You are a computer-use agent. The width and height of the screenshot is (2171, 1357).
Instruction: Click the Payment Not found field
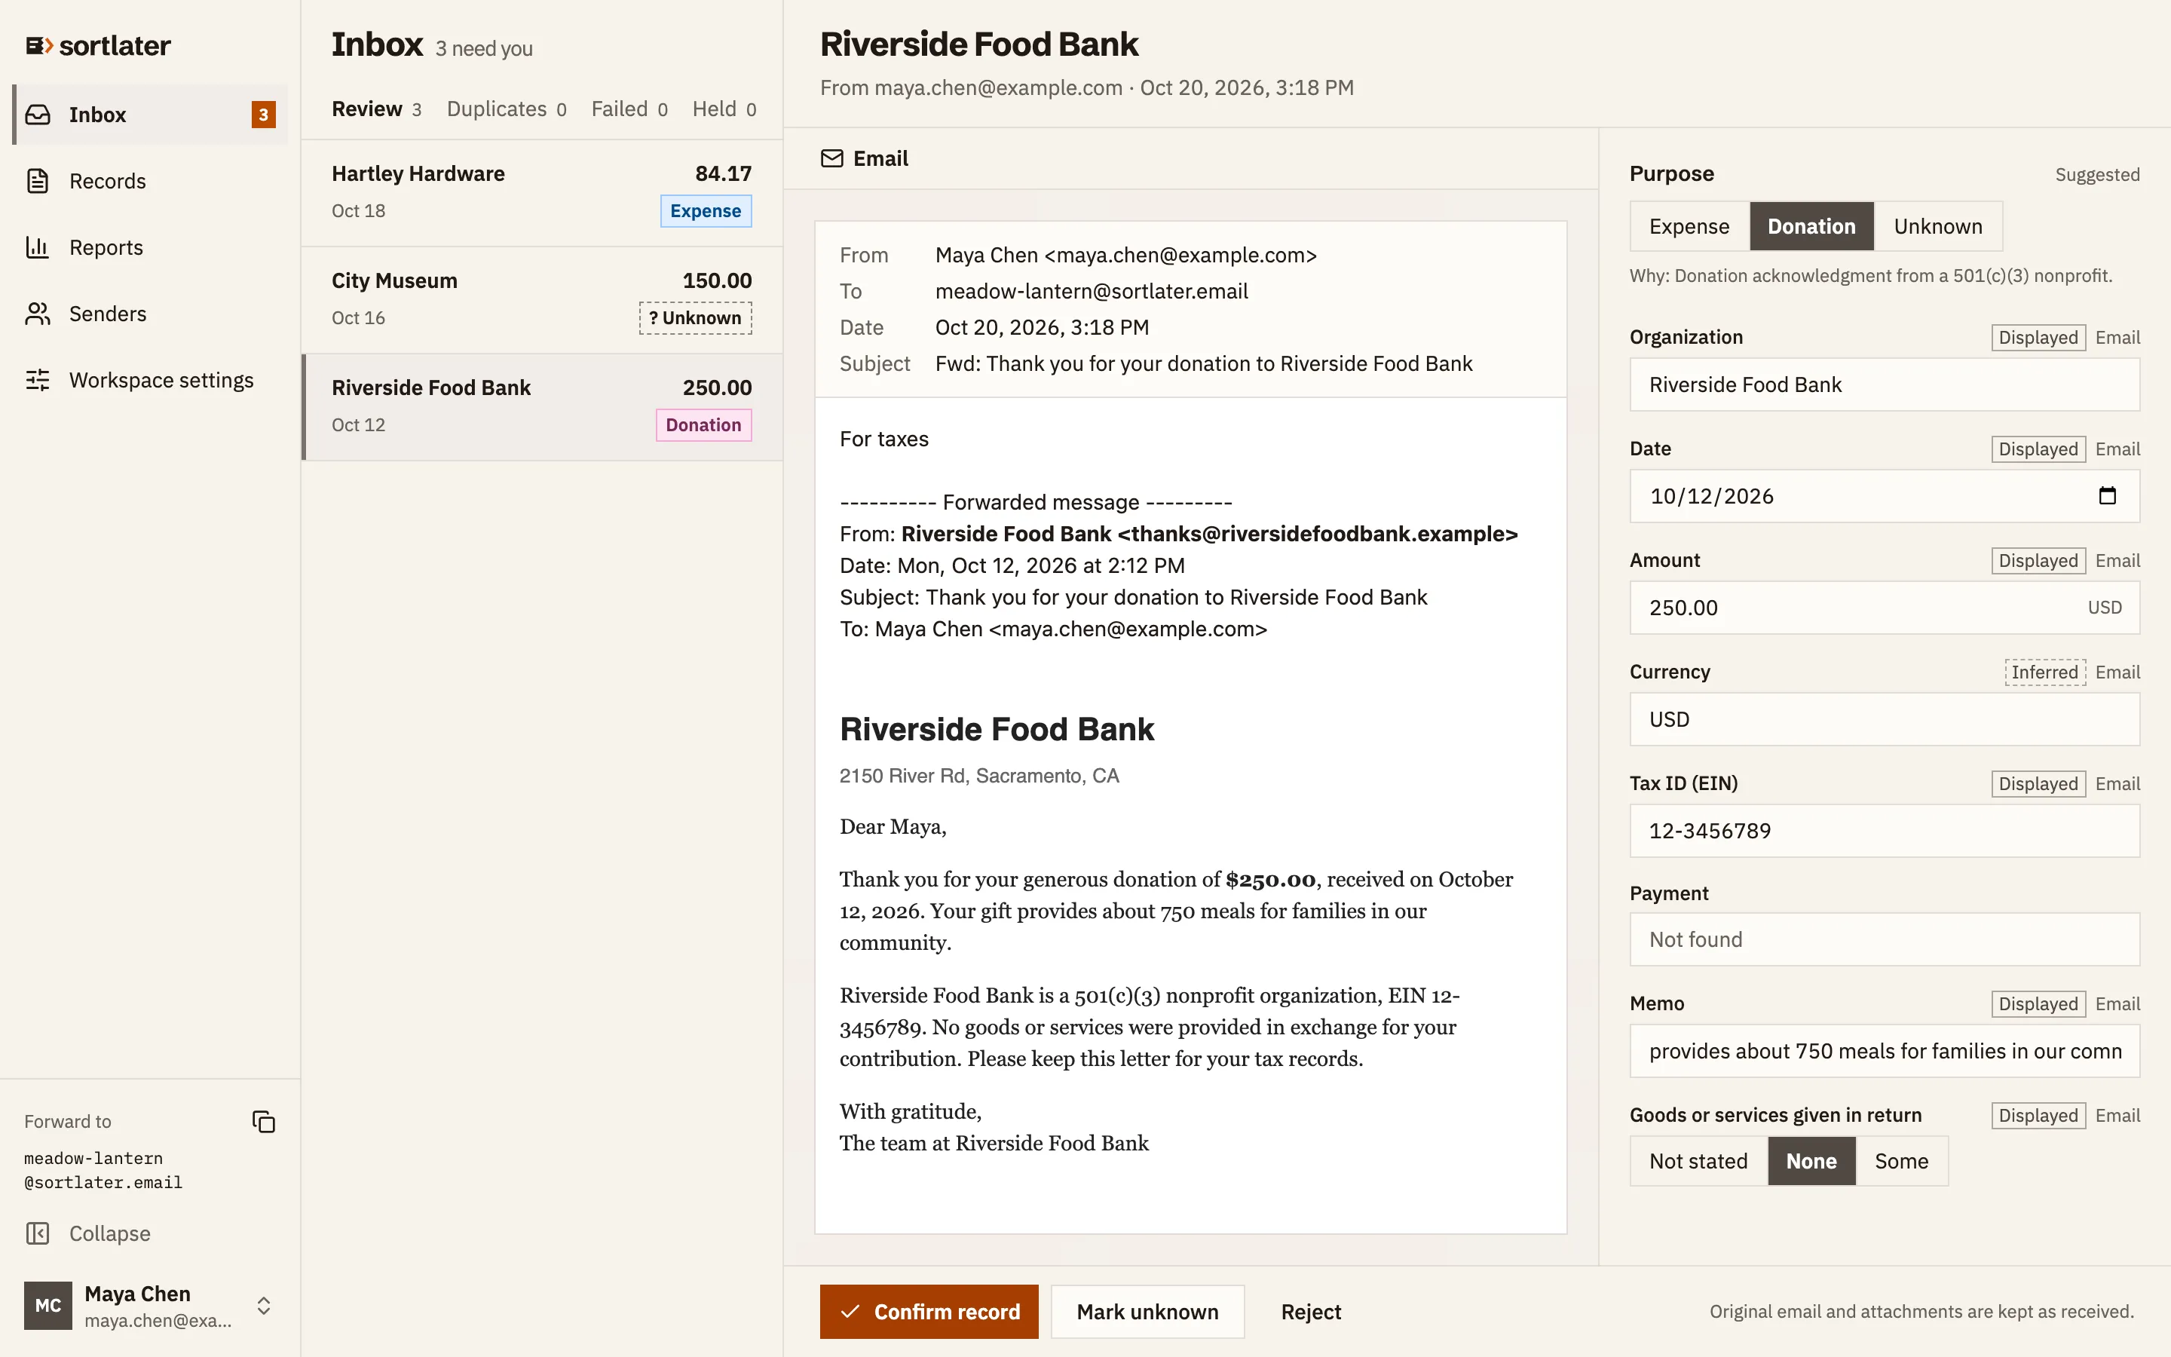coord(1884,939)
